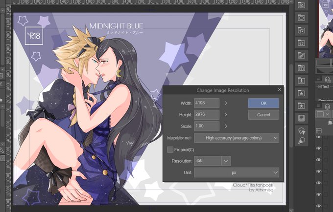Open the Interpolation method dropdown
Screen dimensions: 333x212
click(237, 138)
